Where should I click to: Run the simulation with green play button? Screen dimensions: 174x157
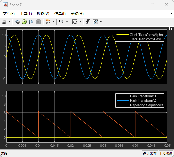pyautogui.click(x=24, y=22)
